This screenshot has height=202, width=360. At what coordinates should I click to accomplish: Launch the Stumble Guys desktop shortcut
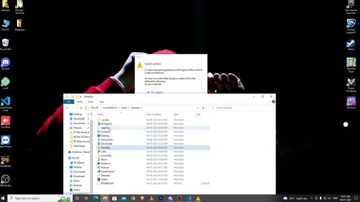(351, 65)
